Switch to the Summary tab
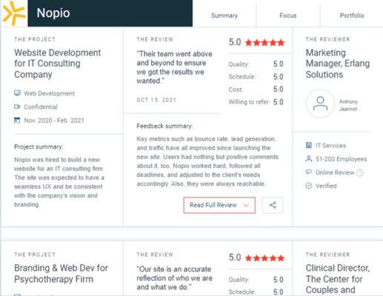Viewport: 383px width, 296px height. 224,16
